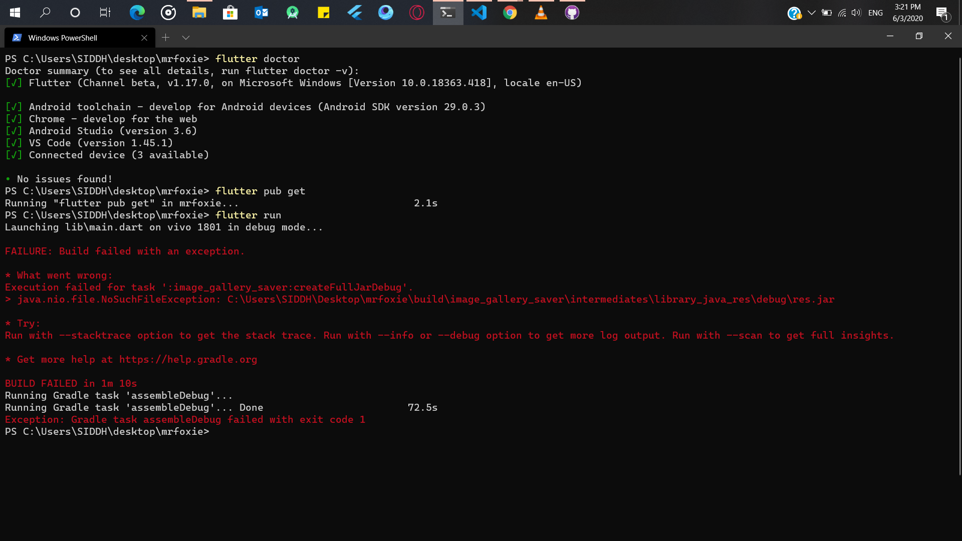Close the Windows PowerShell tab
This screenshot has height=541, width=962.
(144, 38)
